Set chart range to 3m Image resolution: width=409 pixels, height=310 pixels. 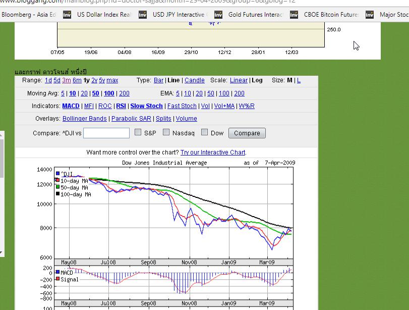(67, 80)
